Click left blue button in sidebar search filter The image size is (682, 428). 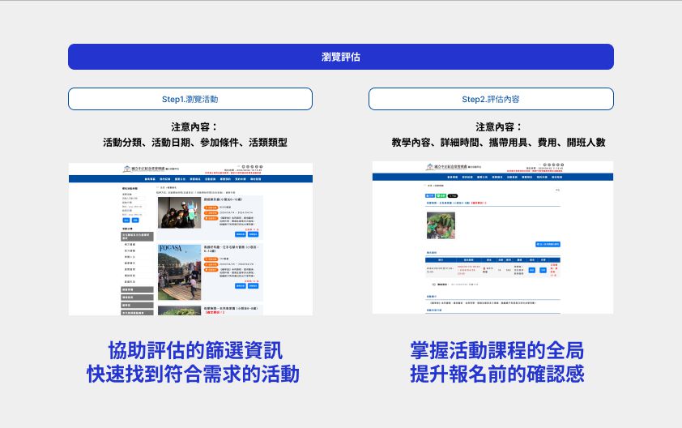(125, 220)
